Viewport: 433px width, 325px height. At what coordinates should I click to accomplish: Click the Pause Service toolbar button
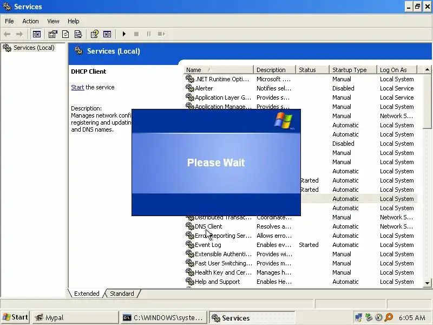point(149,34)
